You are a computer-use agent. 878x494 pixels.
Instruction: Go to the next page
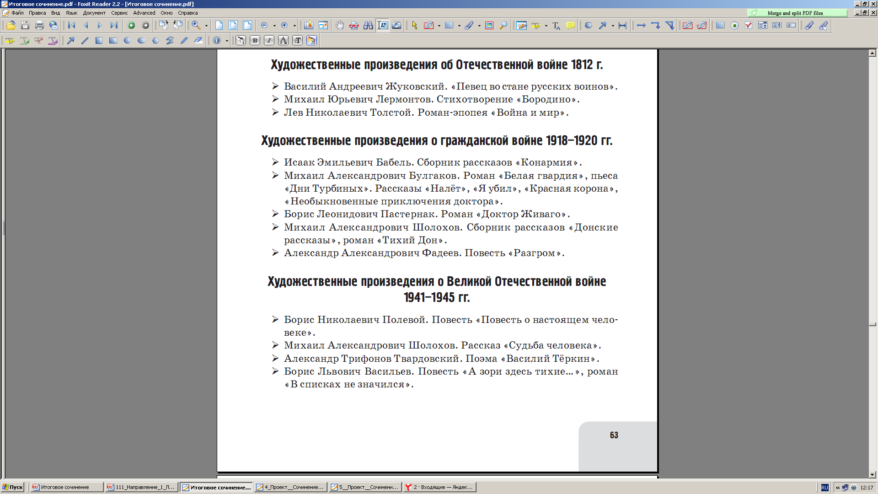coord(100,26)
